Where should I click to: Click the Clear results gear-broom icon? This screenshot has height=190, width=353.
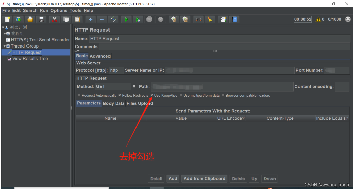174,19
